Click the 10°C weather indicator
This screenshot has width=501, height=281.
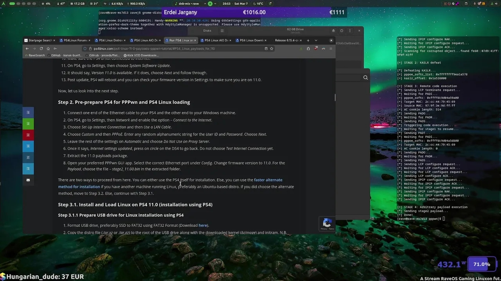click(258, 4)
